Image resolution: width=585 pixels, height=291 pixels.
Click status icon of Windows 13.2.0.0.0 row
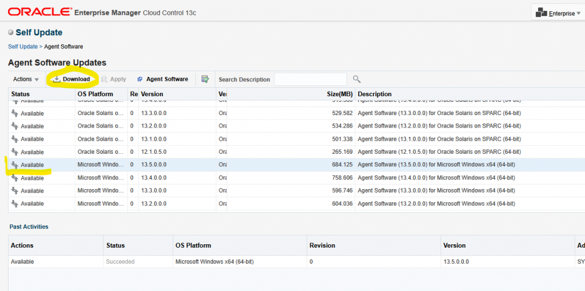point(15,203)
